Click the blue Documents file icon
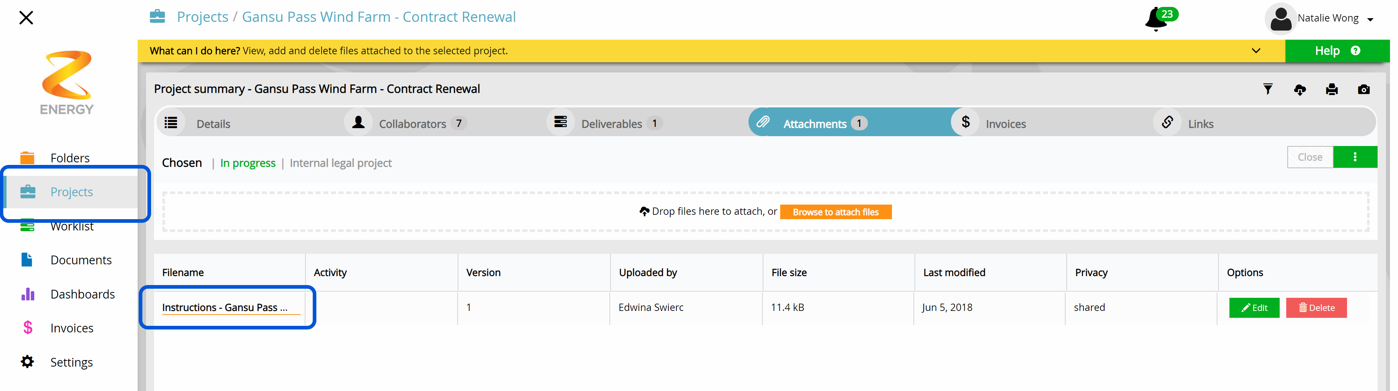The image size is (1398, 391). 27,260
